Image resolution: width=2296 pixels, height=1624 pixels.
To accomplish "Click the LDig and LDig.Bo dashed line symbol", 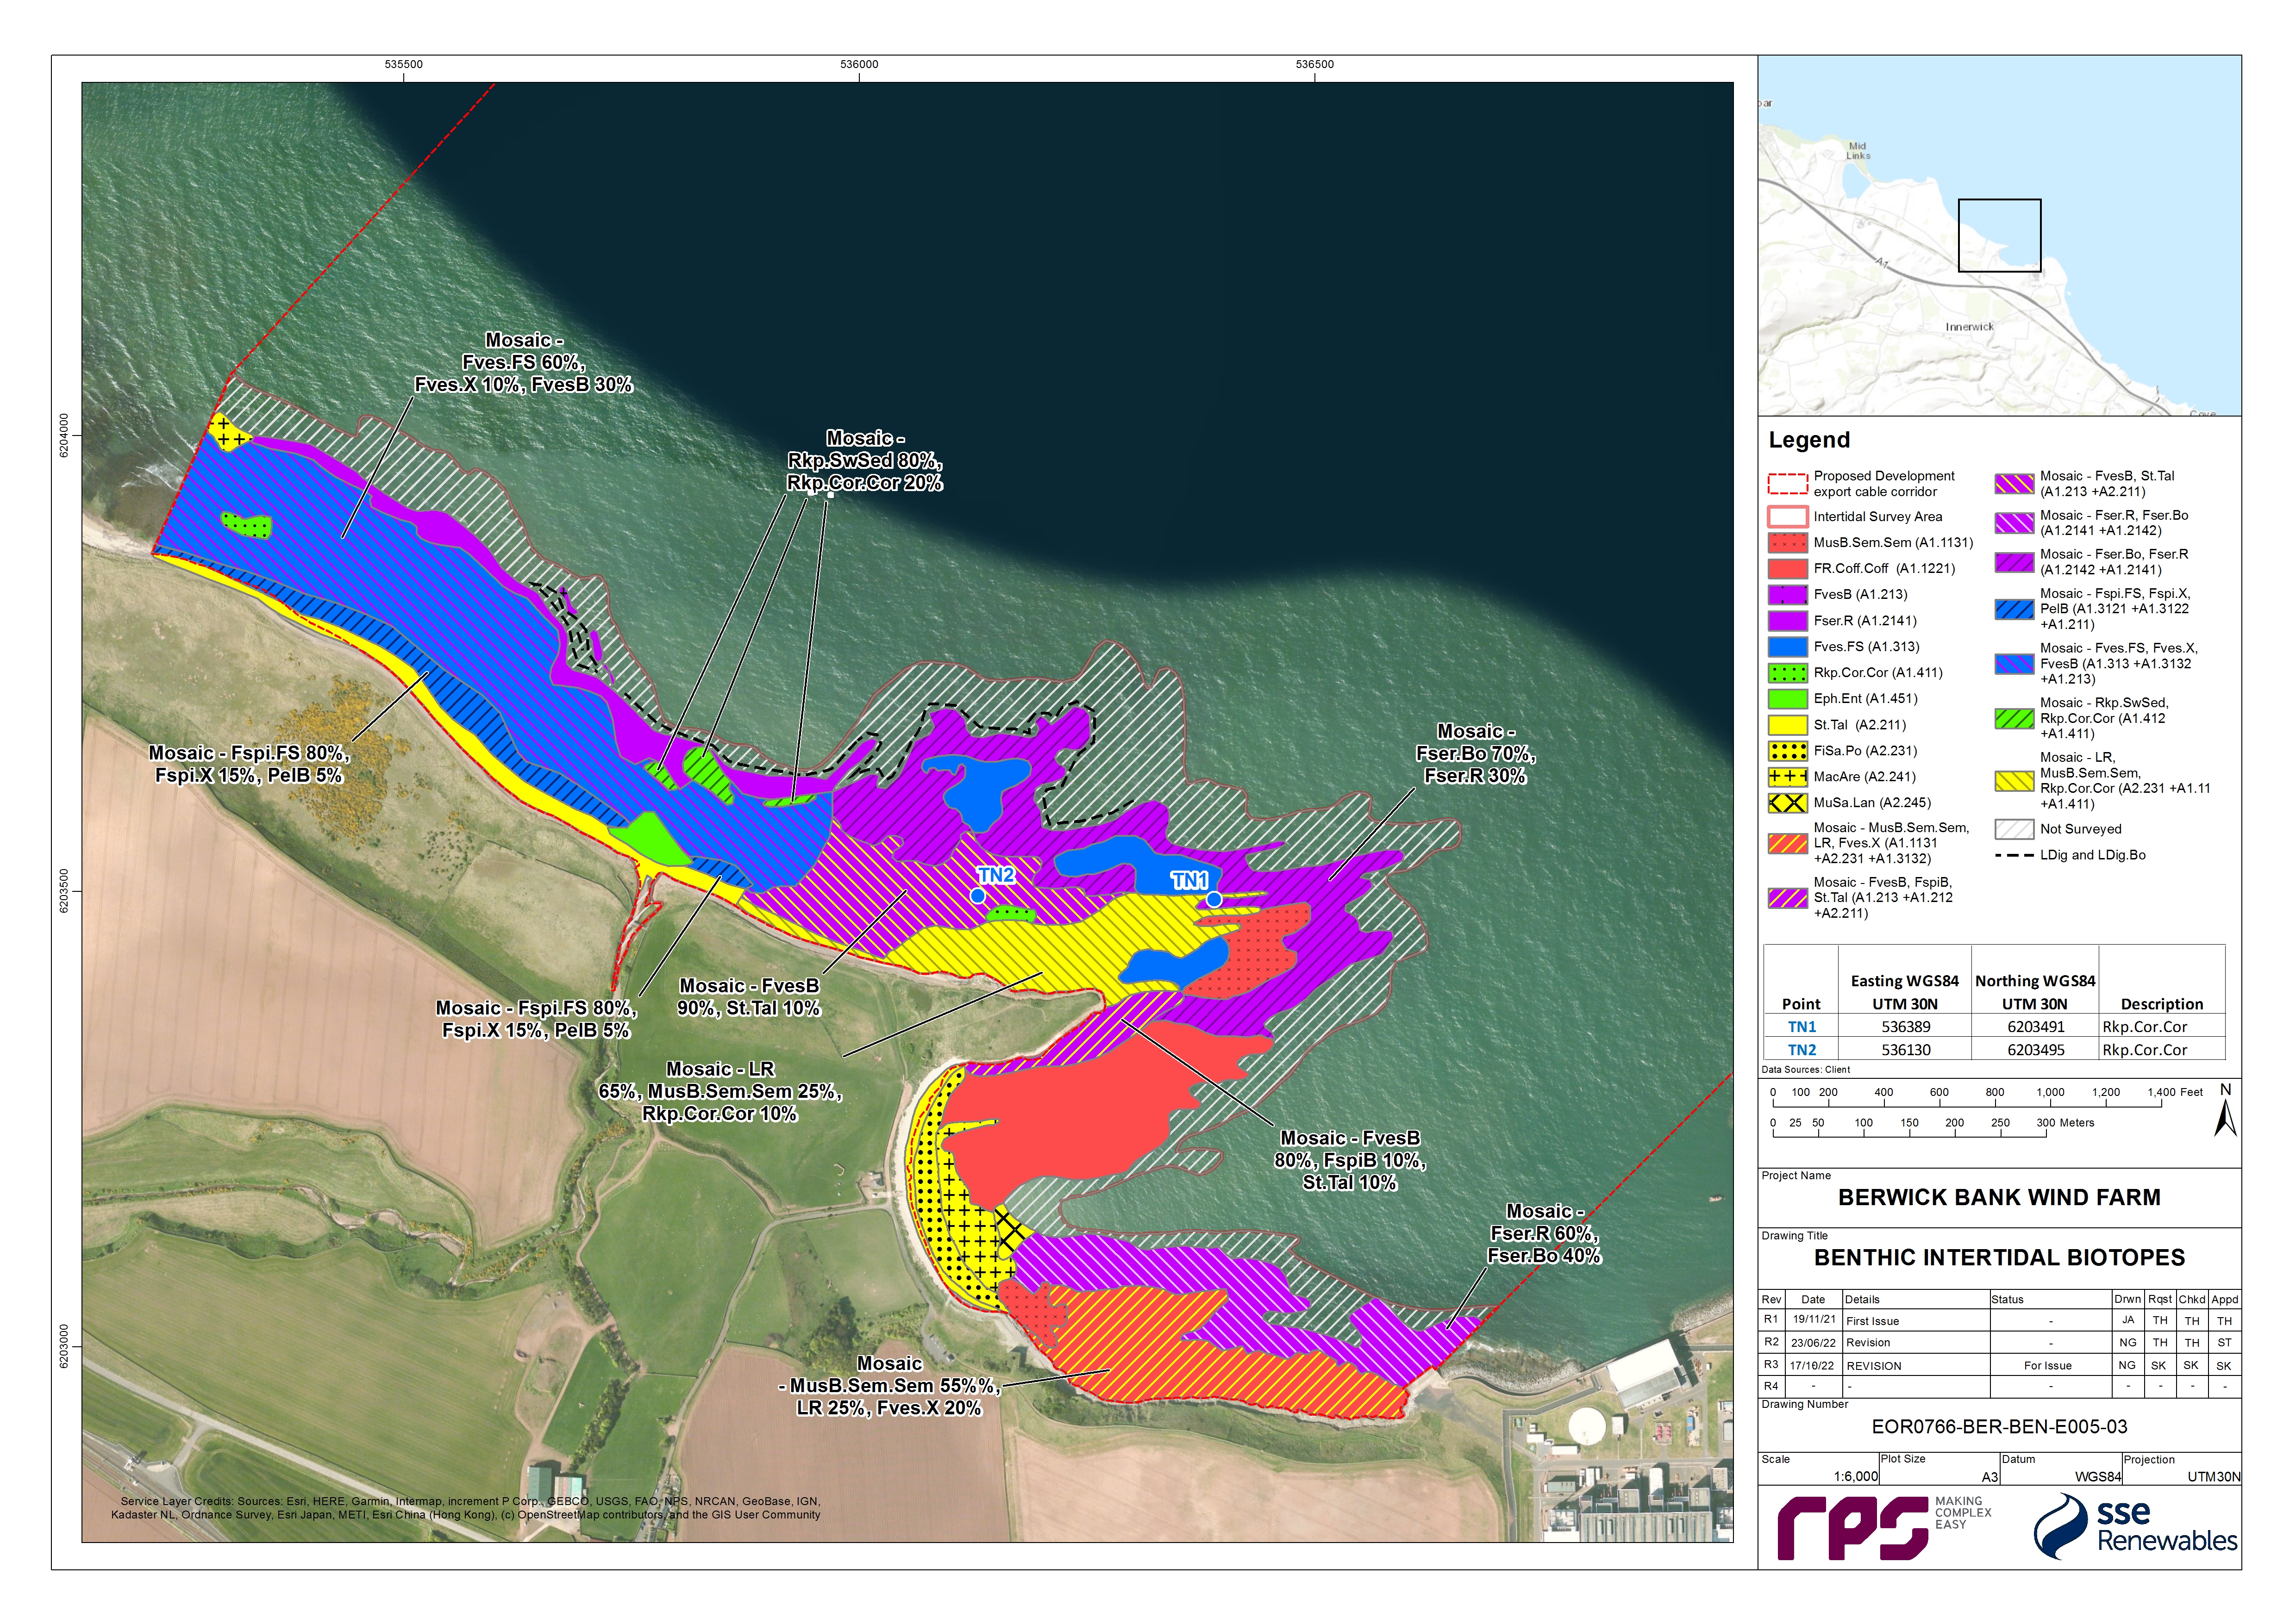I will click(x=2014, y=855).
